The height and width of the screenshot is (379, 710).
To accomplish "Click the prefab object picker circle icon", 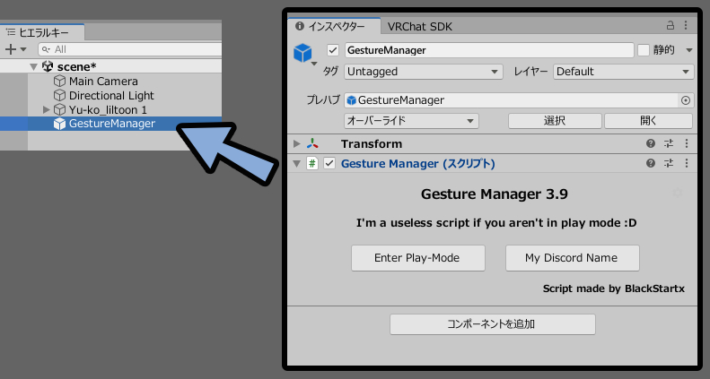I will point(686,100).
